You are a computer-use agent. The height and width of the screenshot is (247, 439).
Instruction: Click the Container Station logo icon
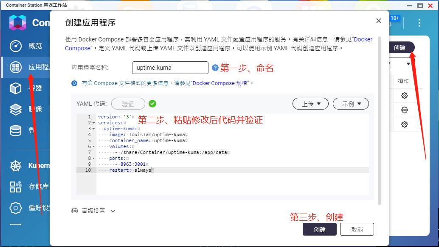tap(18, 22)
